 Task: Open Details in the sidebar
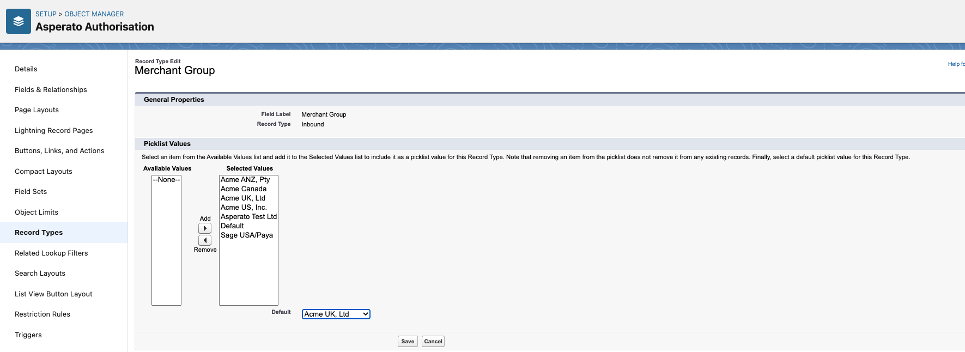click(26, 69)
